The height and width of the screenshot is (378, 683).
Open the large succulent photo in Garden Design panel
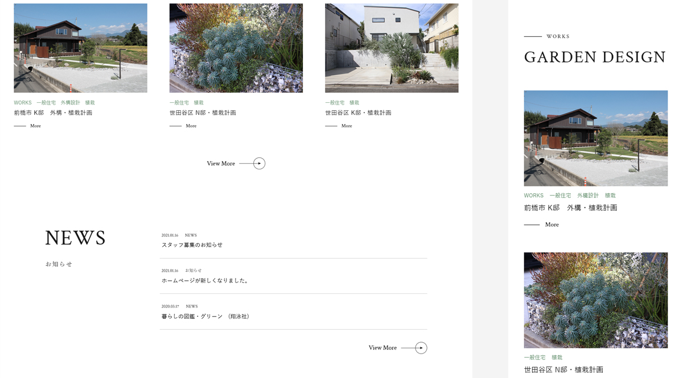(596, 300)
